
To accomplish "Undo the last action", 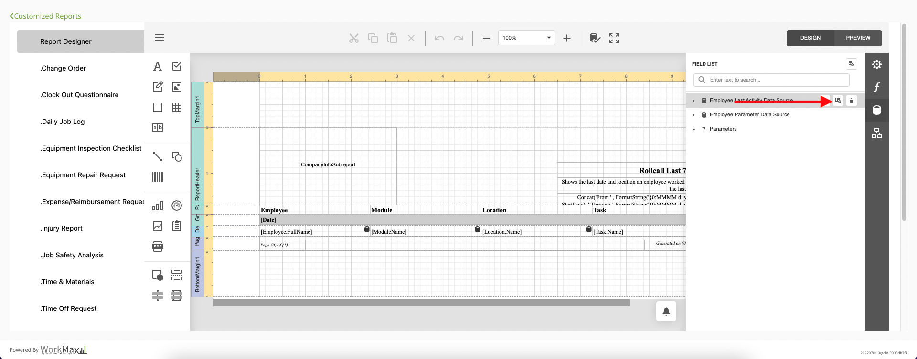I will 439,38.
